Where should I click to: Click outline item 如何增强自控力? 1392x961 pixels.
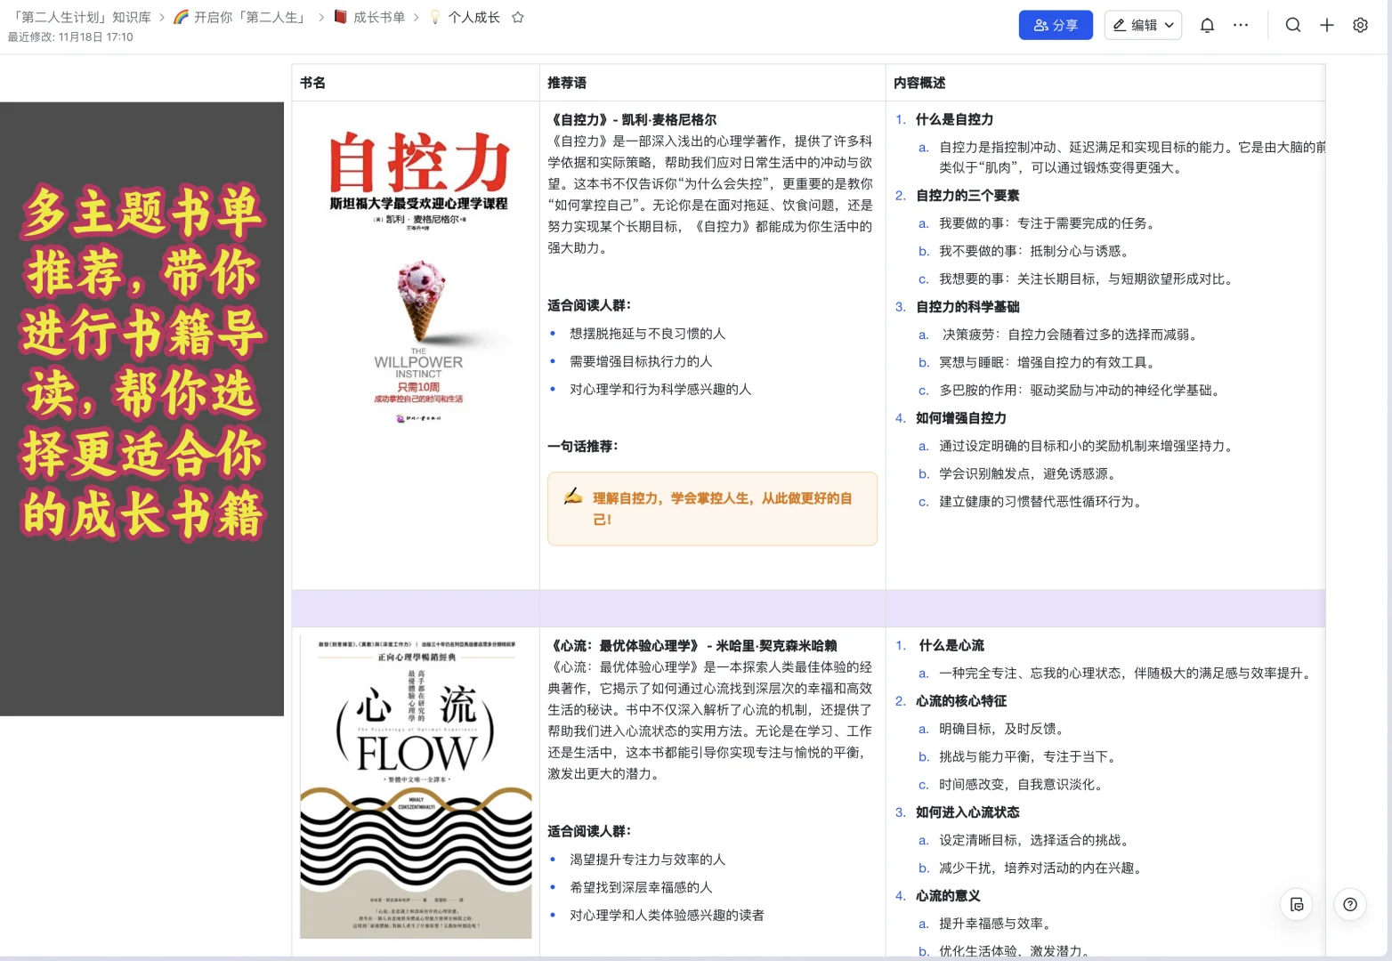(x=961, y=417)
